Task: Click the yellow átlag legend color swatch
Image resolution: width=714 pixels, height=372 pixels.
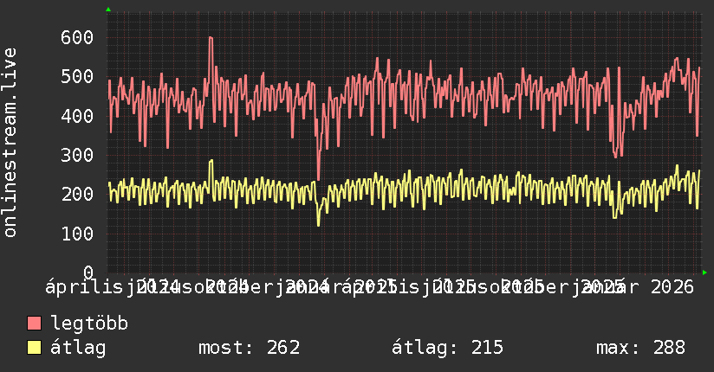Action: (34, 348)
